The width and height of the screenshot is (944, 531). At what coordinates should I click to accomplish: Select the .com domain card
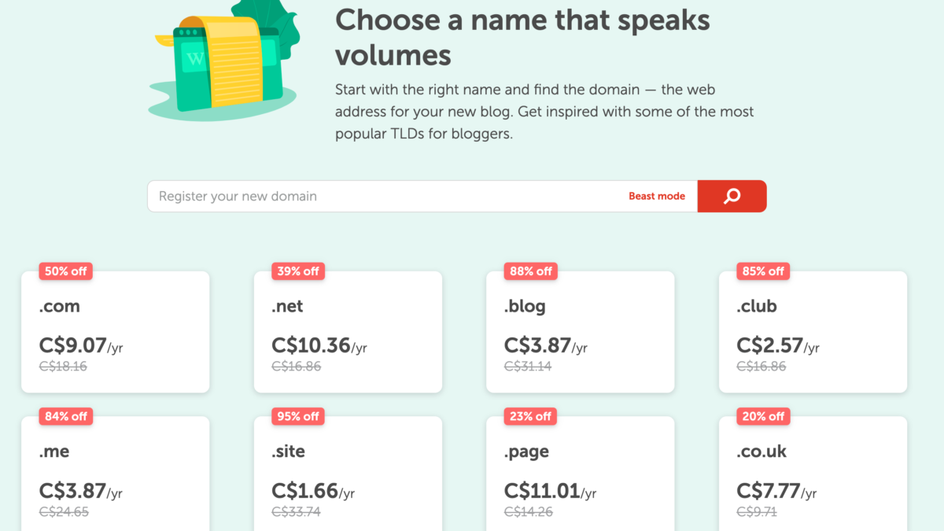coord(116,332)
